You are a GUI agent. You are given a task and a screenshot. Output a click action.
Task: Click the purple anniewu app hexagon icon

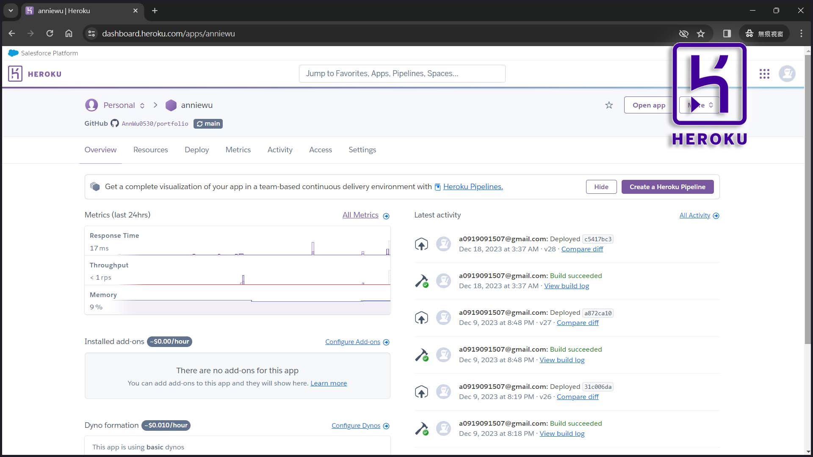[171, 105]
